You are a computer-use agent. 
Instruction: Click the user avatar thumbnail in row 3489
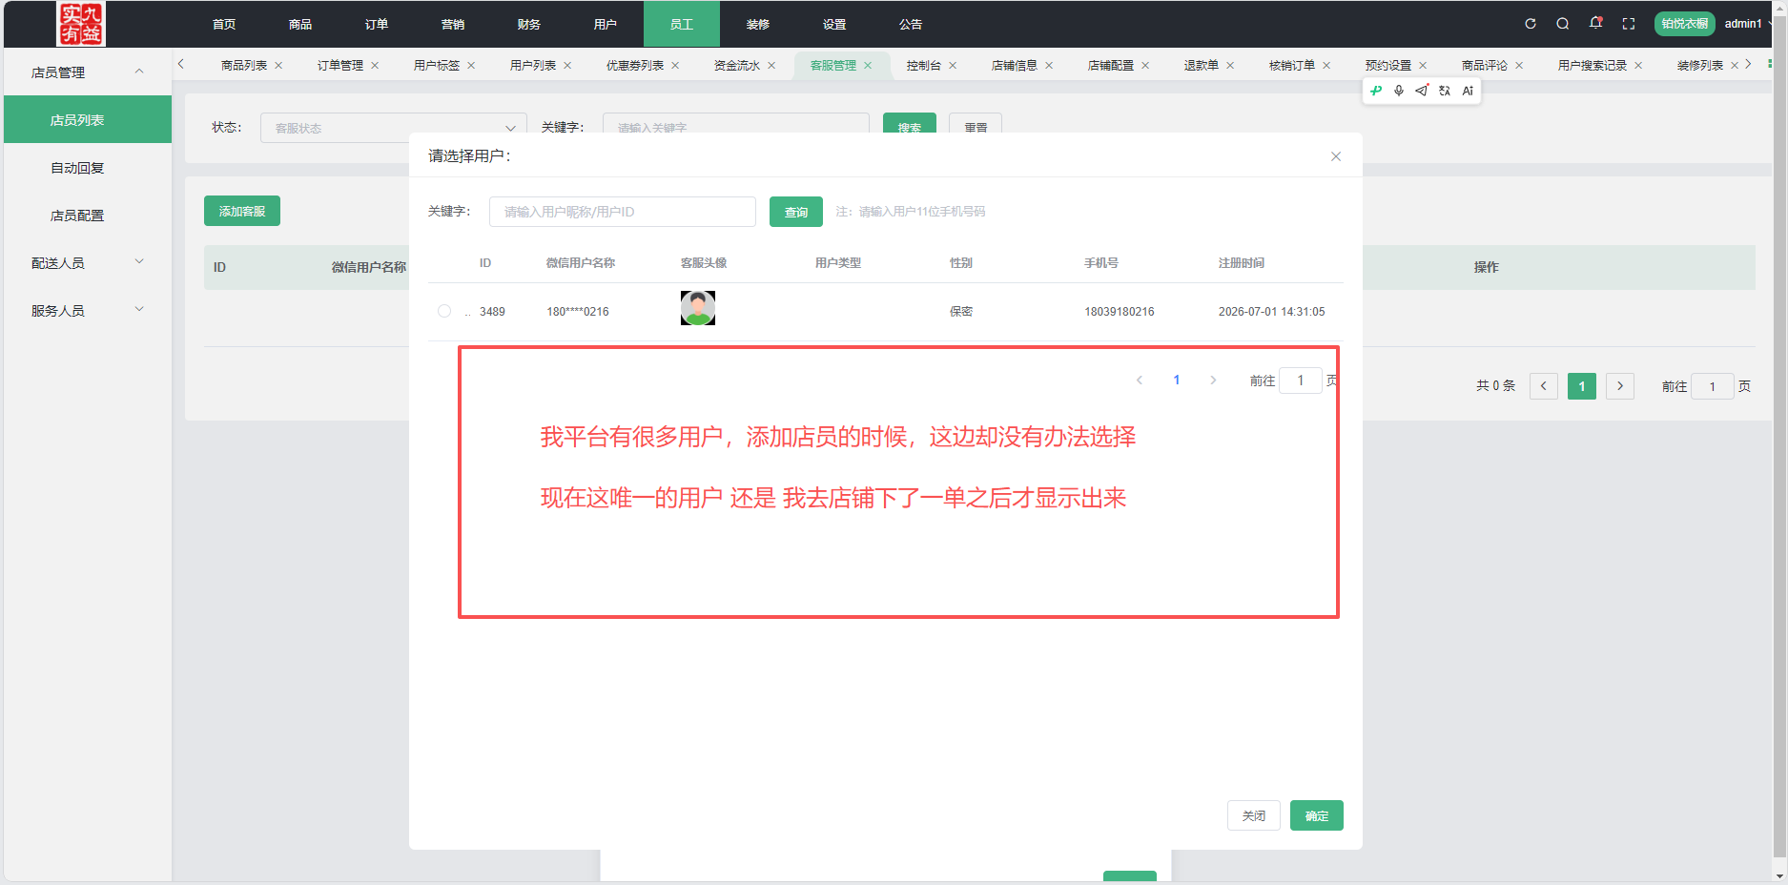click(698, 308)
